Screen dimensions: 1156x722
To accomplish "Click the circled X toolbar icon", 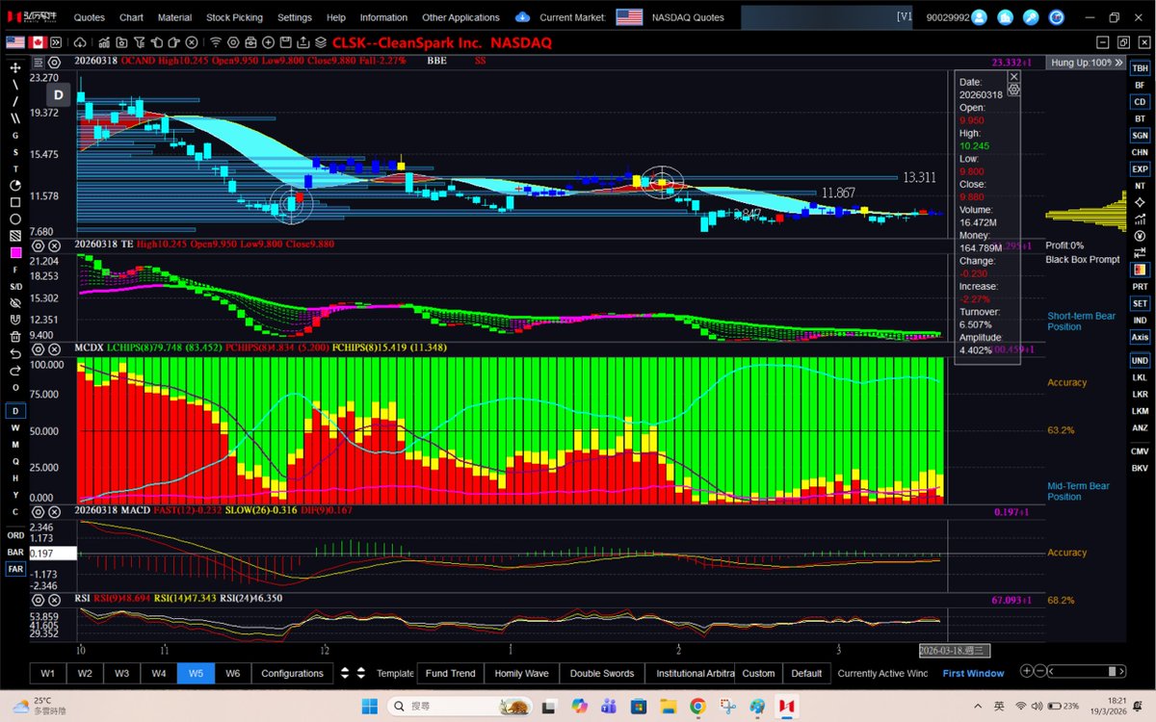I will tap(192, 42).
